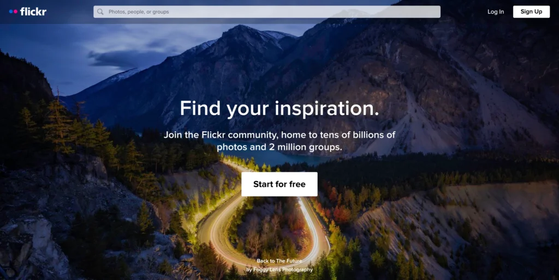
Task: Click the right end of the search bar
Action: (428, 12)
